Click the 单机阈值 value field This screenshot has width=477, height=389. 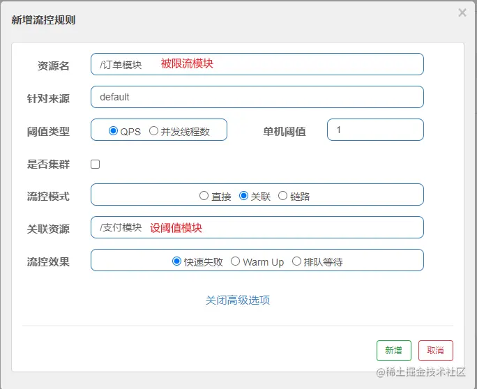(375, 130)
